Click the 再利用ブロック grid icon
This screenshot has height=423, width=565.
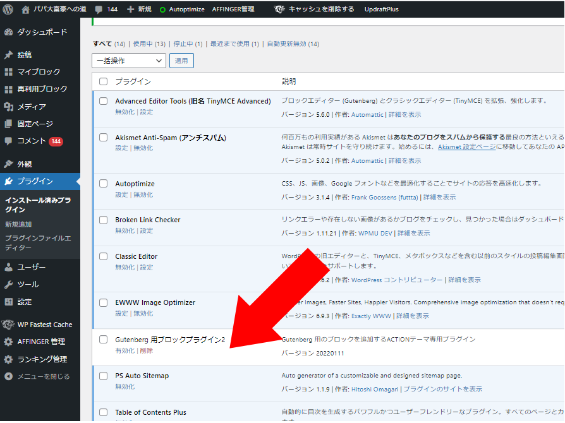coord(9,89)
